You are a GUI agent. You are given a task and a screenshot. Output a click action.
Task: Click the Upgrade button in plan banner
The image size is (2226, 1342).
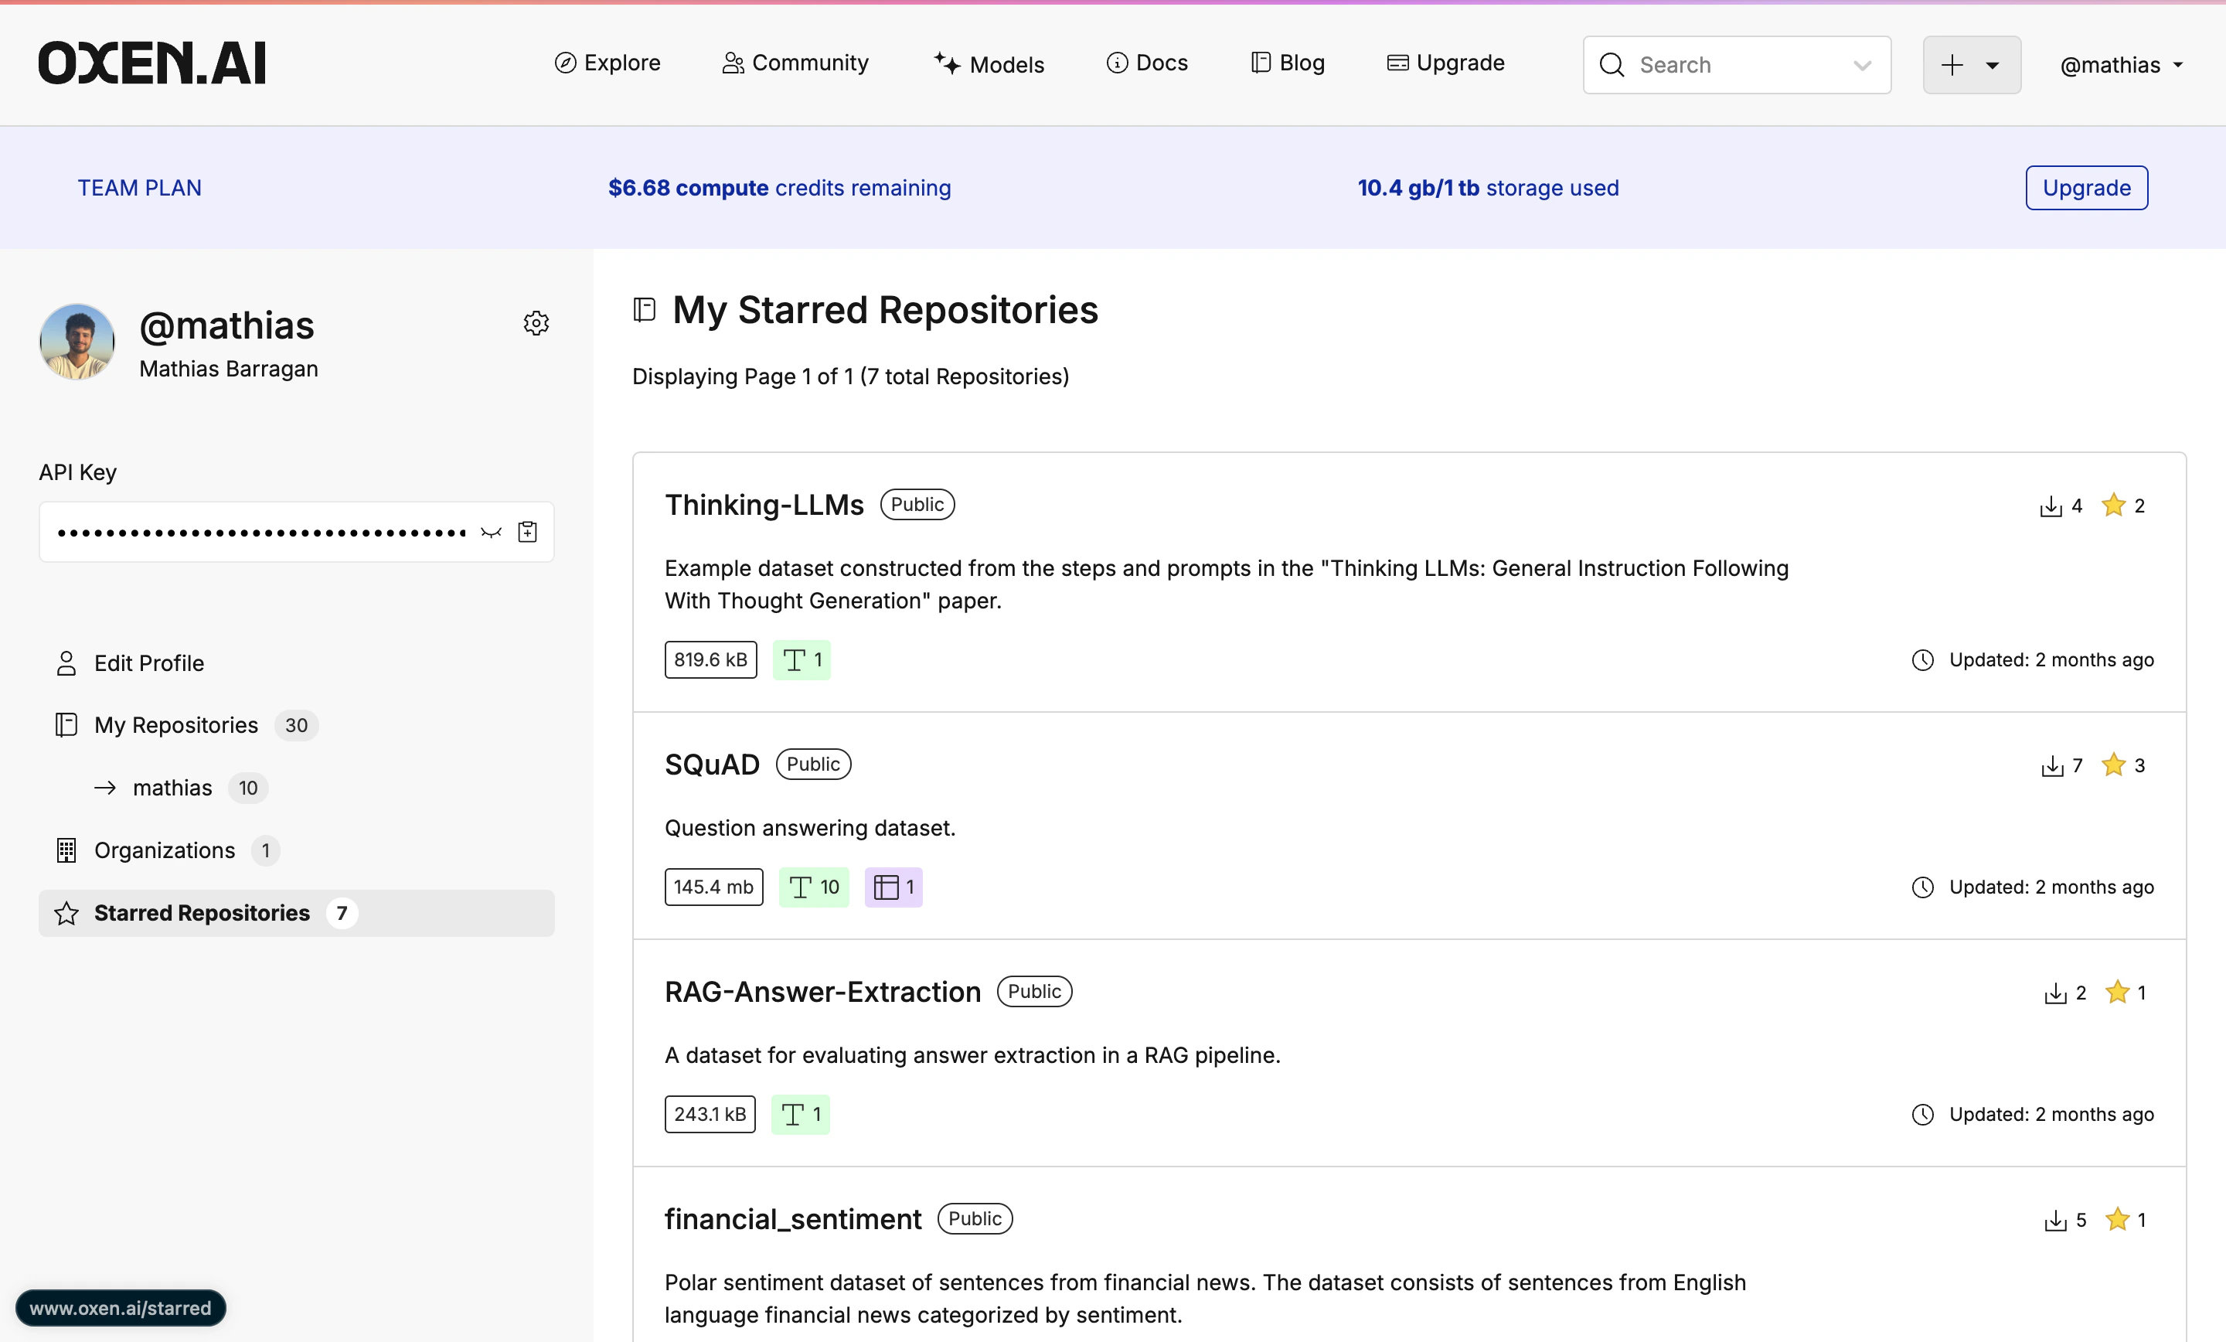click(2085, 188)
